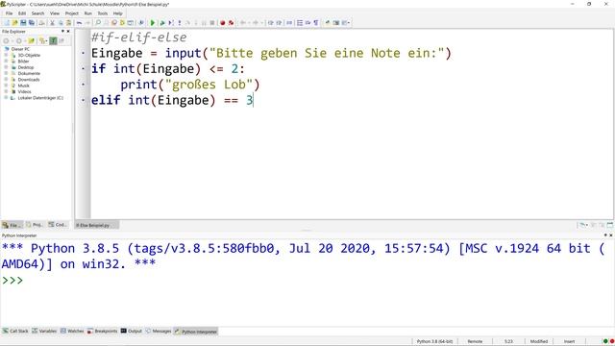
Task: Click the Debug toolbar icon
Action: pyautogui.click(x=162, y=23)
